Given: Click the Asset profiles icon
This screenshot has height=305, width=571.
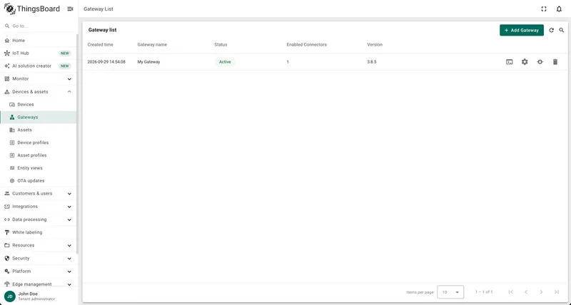Looking at the screenshot, I should pos(12,155).
